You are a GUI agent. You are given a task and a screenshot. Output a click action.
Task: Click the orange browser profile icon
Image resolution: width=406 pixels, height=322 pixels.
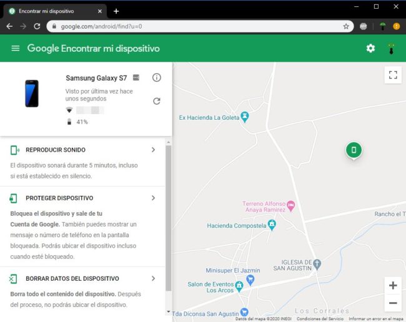[x=396, y=26]
